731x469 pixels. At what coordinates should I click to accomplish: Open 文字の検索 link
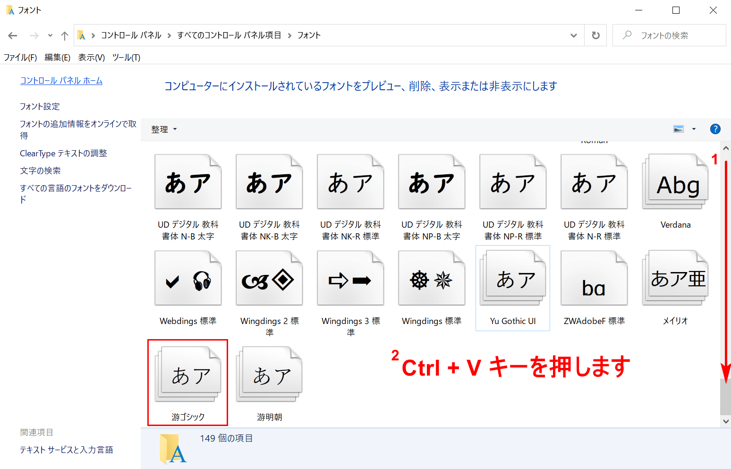click(x=40, y=171)
